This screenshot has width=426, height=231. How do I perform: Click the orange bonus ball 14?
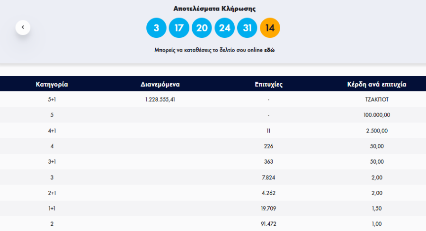click(x=270, y=28)
